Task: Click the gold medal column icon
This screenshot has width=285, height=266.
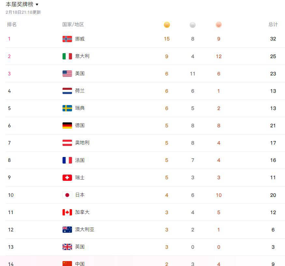Action: click(167, 25)
